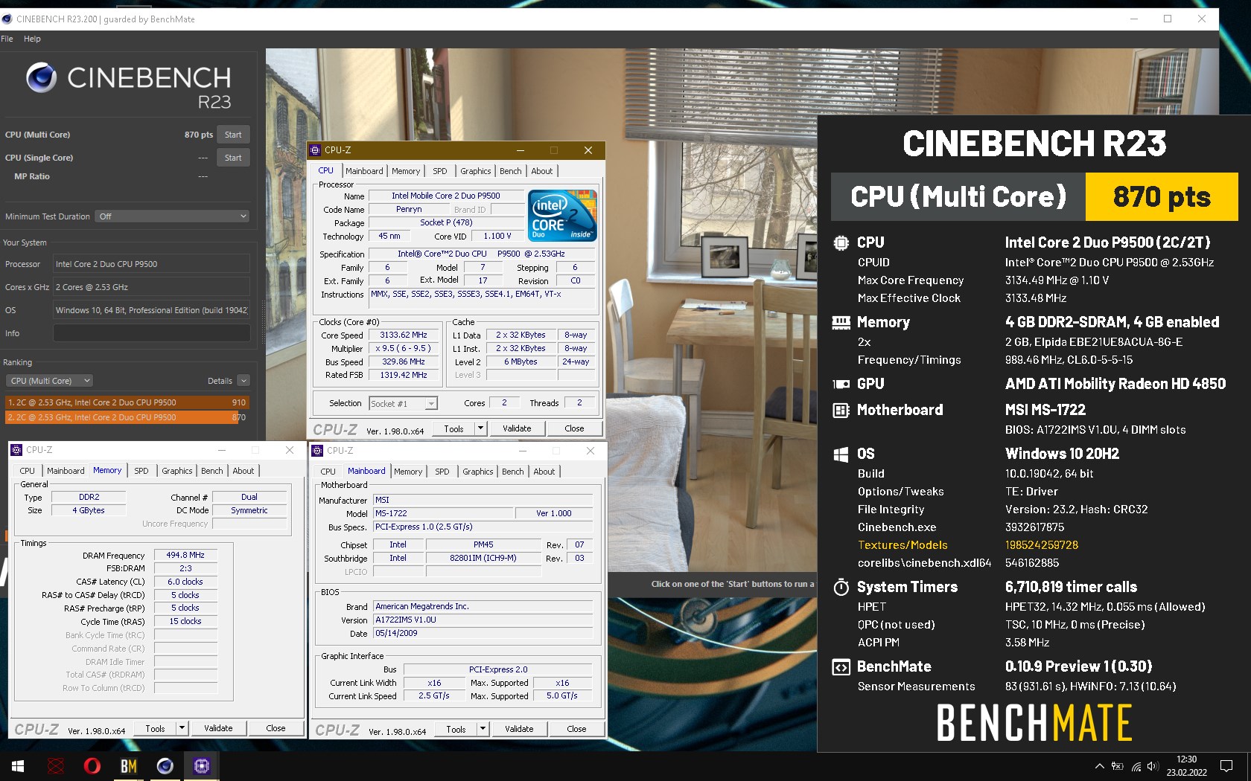Viewport: 1251px width, 781px height.
Task: Switch to Bench tab in CPU-Z CPU window
Action: click(x=510, y=171)
